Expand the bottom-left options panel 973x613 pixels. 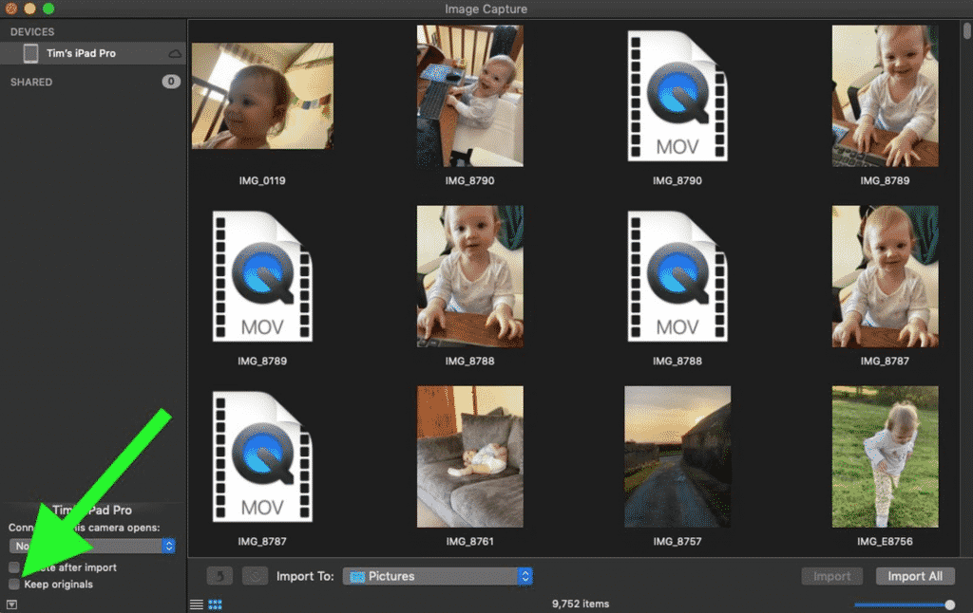(x=12, y=604)
